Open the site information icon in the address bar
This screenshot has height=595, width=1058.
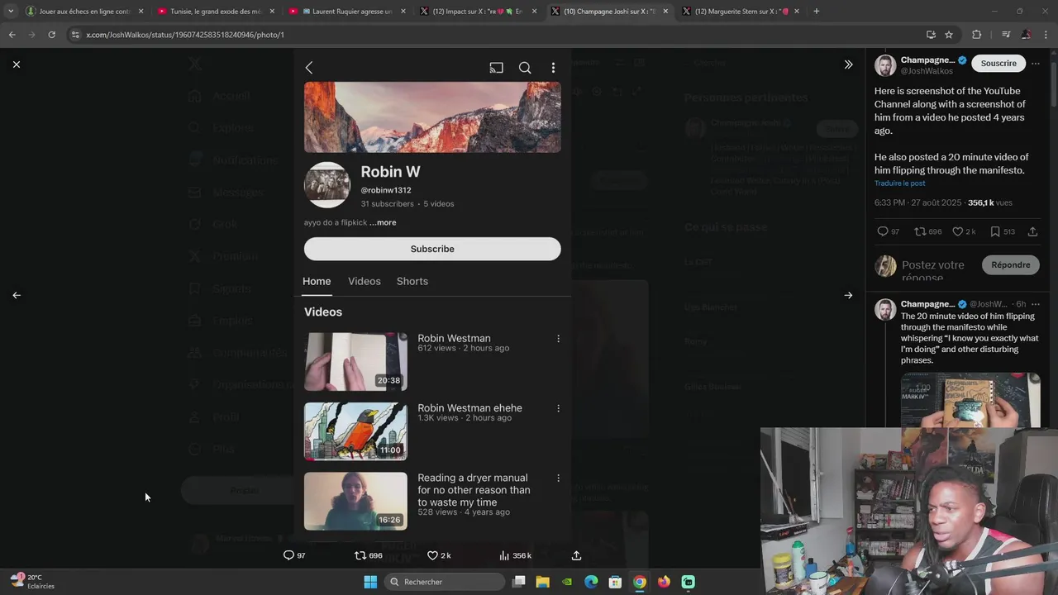(x=76, y=35)
